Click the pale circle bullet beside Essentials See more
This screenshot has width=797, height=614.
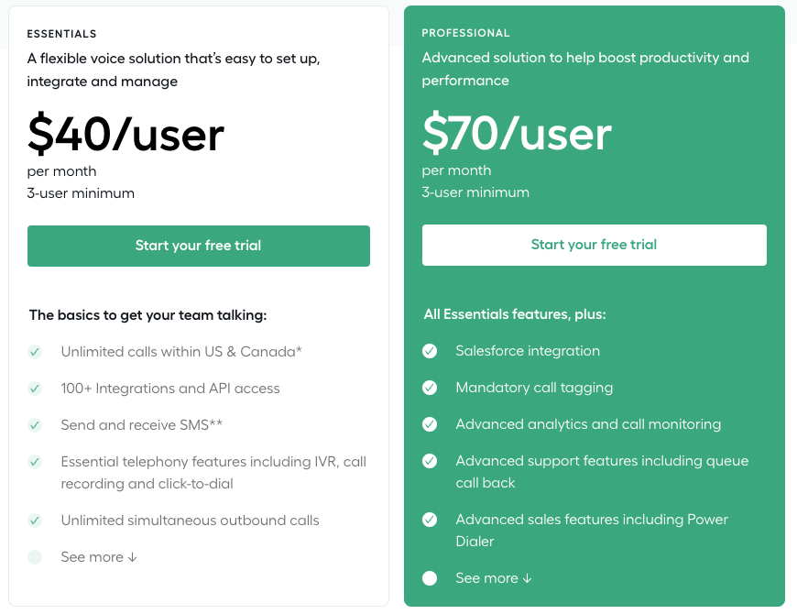35,557
